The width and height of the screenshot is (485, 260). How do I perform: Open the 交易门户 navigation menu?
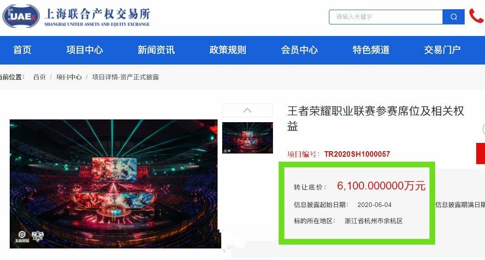[x=443, y=50]
